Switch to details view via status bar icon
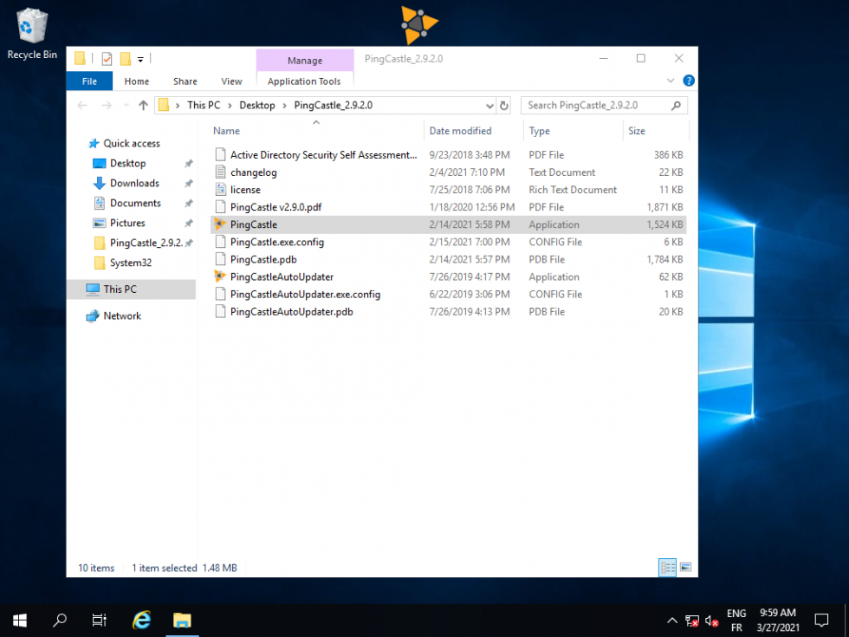 [x=667, y=568]
